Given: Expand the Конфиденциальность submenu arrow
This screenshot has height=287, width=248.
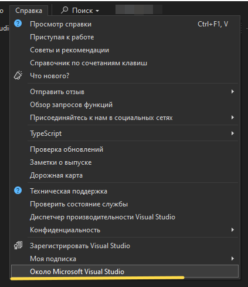Looking at the screenshot, I should click(x=233, y=230).
